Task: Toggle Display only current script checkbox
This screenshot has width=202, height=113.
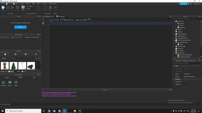Action: pos(24,37)
